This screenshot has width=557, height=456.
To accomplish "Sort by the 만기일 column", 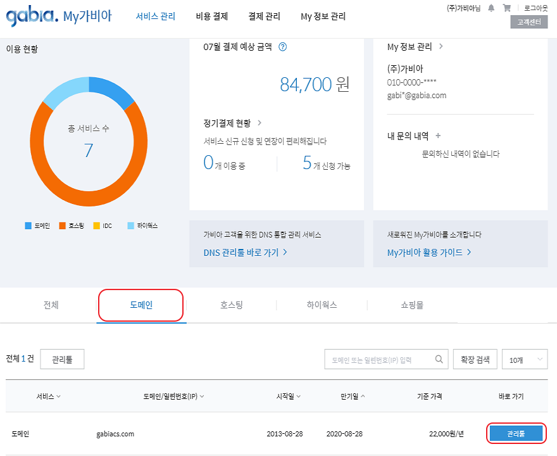I will tap(353, 396).
